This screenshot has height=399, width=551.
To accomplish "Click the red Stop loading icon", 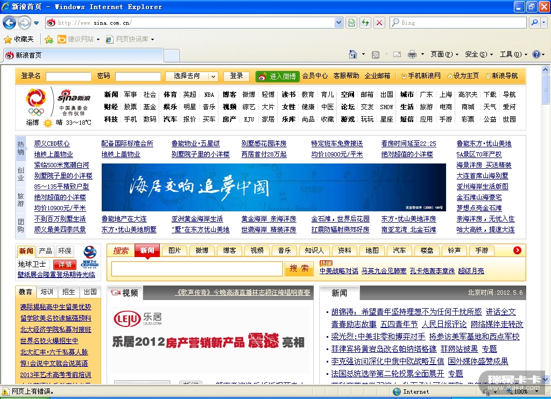I will tap(379, 23).
